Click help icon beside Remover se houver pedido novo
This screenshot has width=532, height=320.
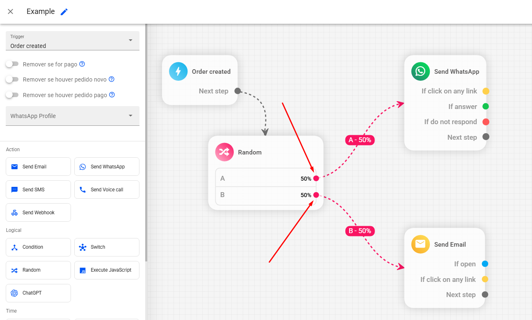click(x=111, y=79)
